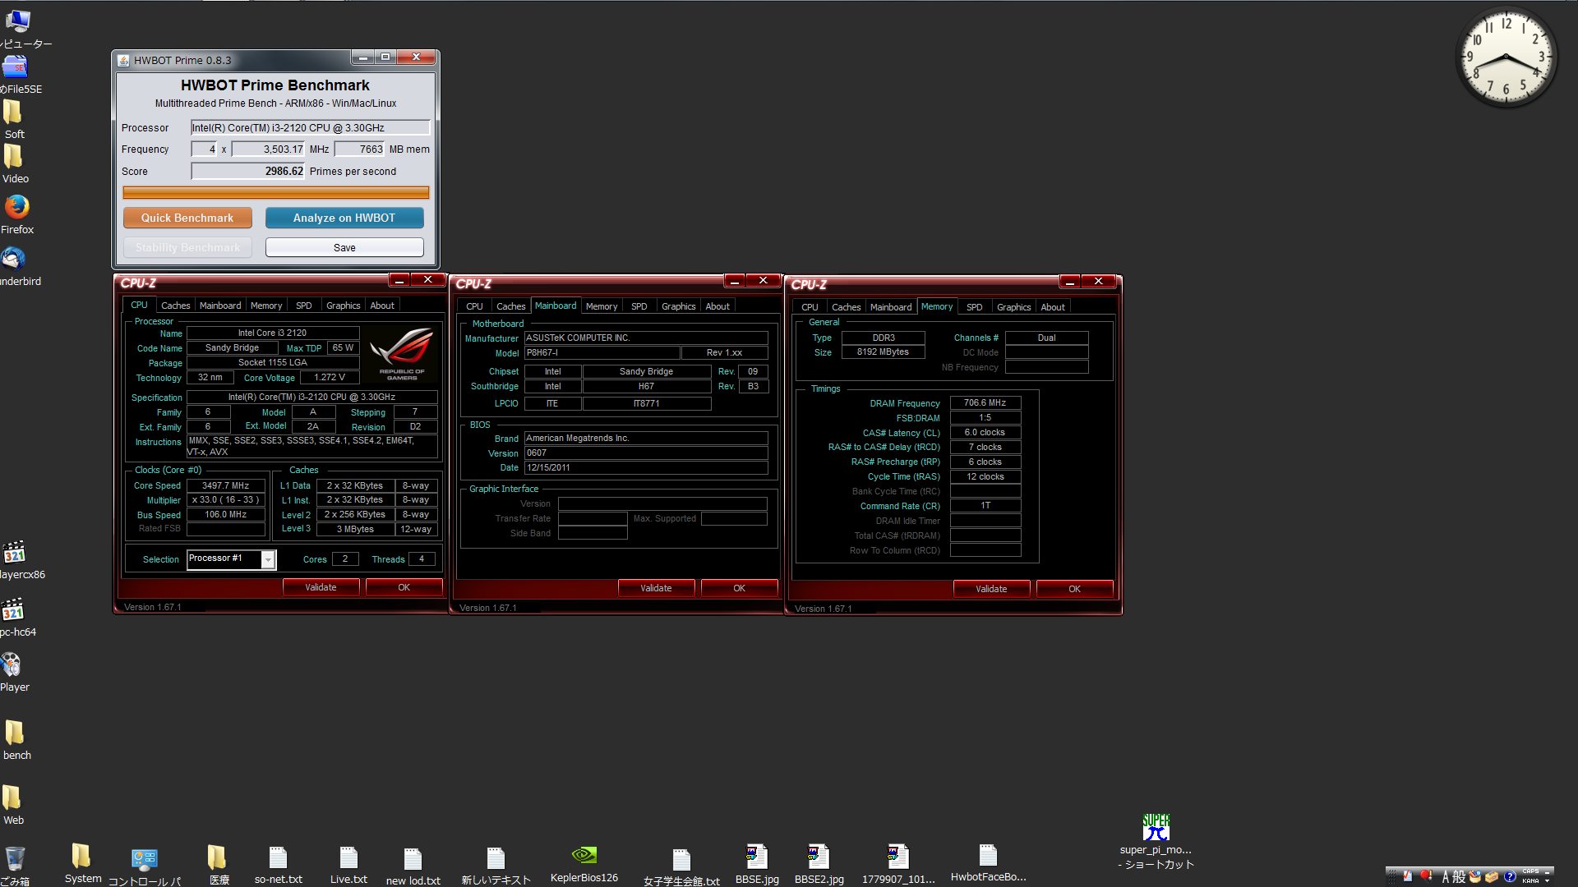Image resolution: width=1578 pixels, height=887 pixels.
Task: Open Graphics tab in Mainboard CPU-Z window
Action: pyautogui.click(x=678, y=306)
